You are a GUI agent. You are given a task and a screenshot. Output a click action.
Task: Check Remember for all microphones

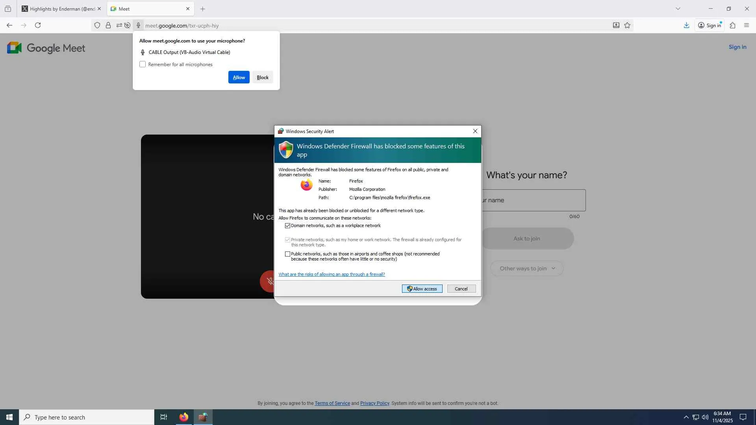click(x=143, y=65)
